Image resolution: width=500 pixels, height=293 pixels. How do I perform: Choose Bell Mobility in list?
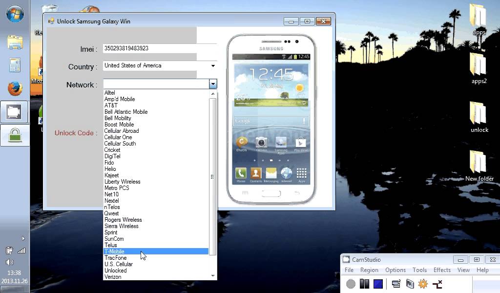tap(156, 118)
